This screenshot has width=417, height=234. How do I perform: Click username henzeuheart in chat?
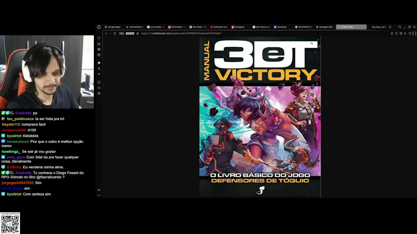[18, 142]
